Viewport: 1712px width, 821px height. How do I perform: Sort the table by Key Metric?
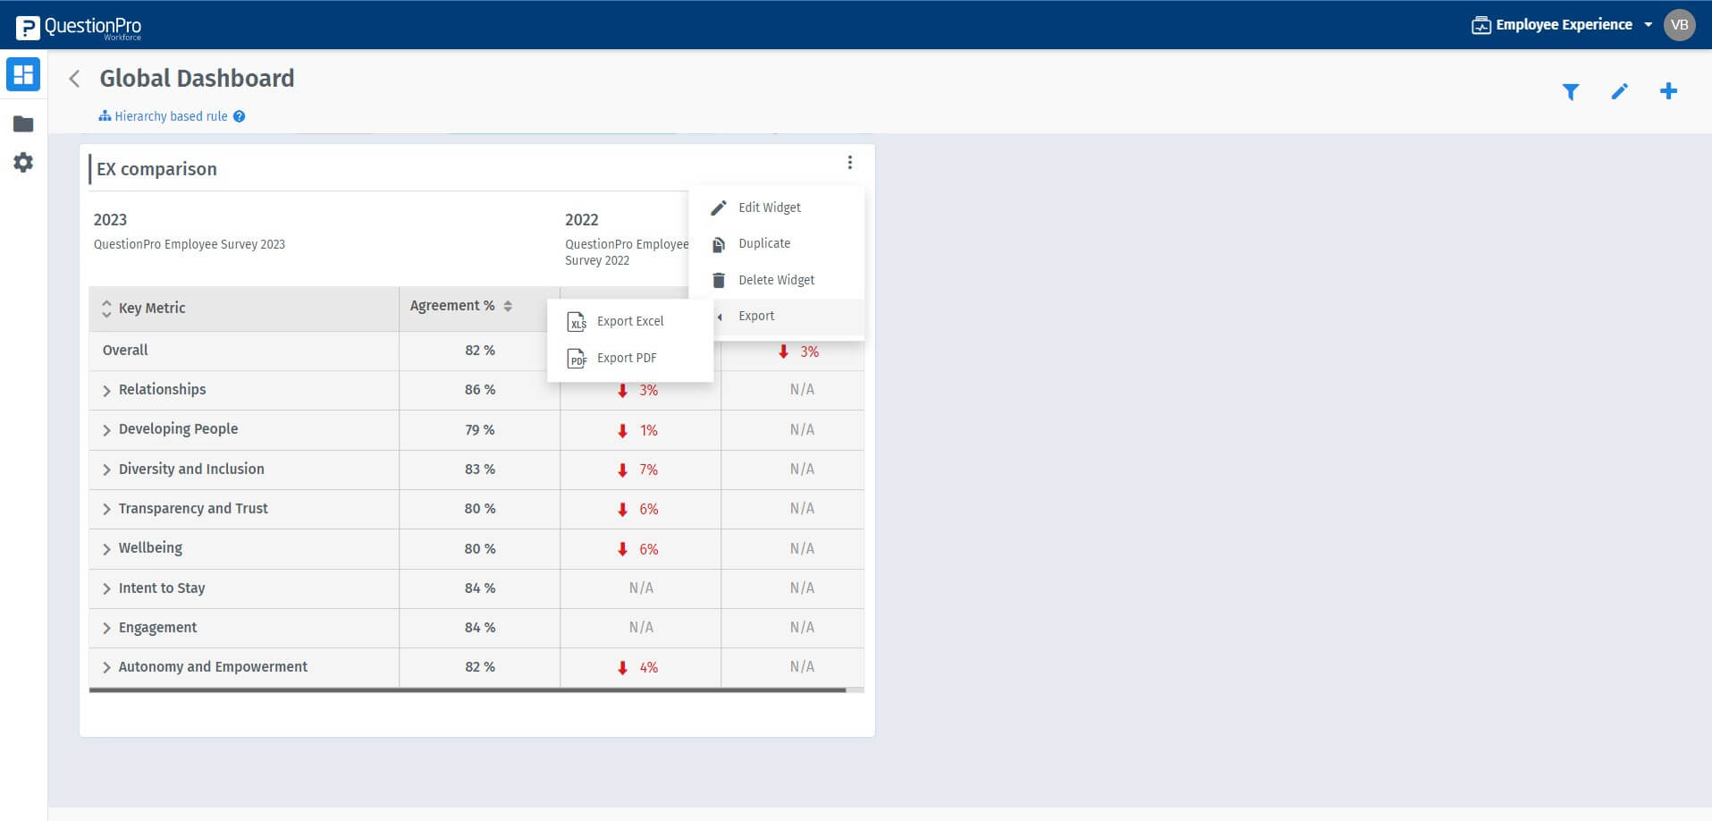point(106,308)
